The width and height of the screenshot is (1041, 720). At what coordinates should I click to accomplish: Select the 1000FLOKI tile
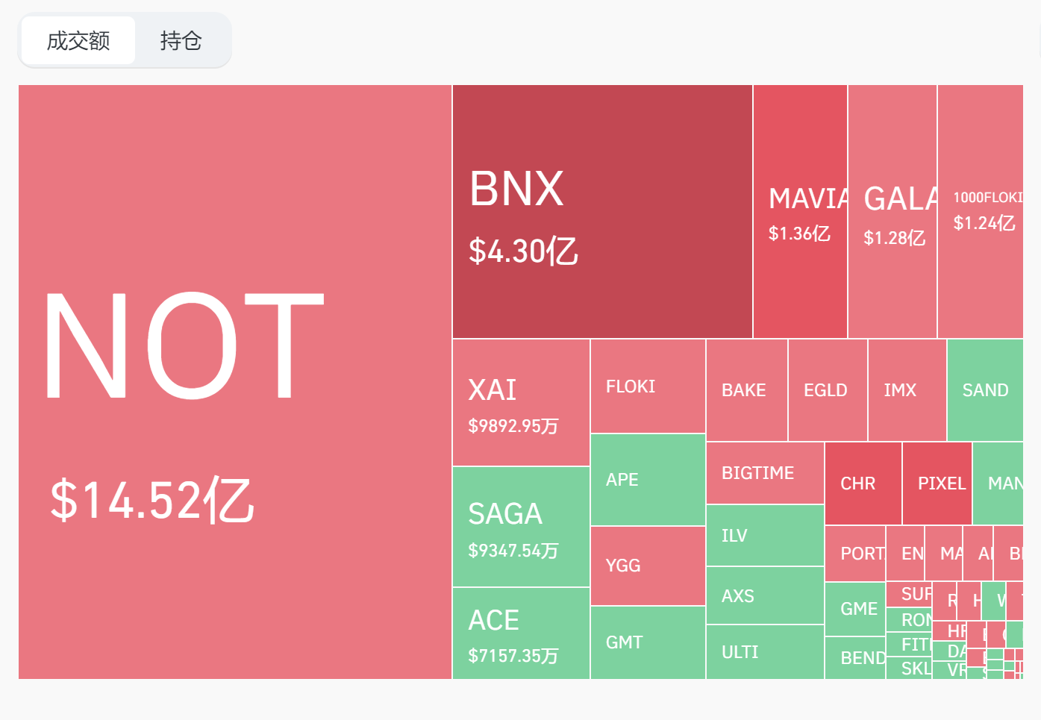tap(980, 211)
